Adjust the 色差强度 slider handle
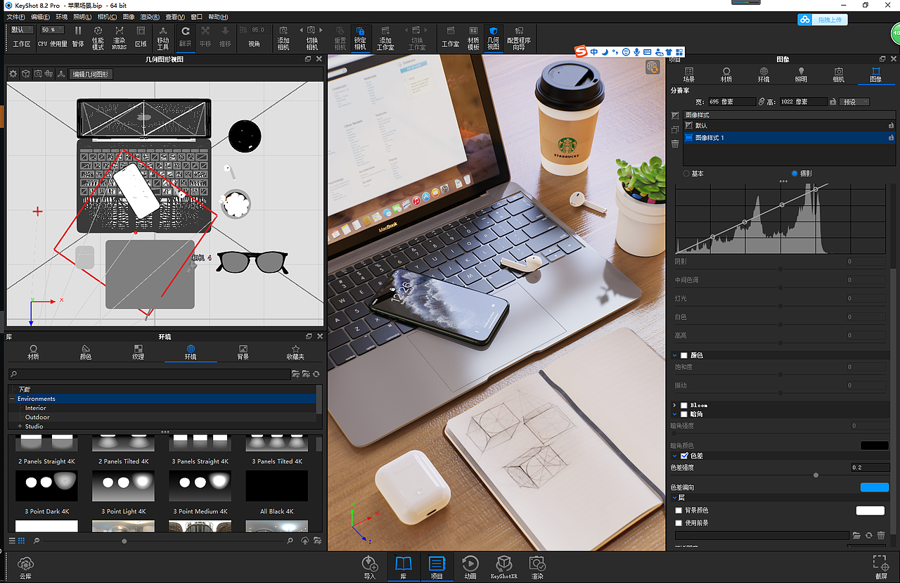The image size is (900, 583). [816, 475]
